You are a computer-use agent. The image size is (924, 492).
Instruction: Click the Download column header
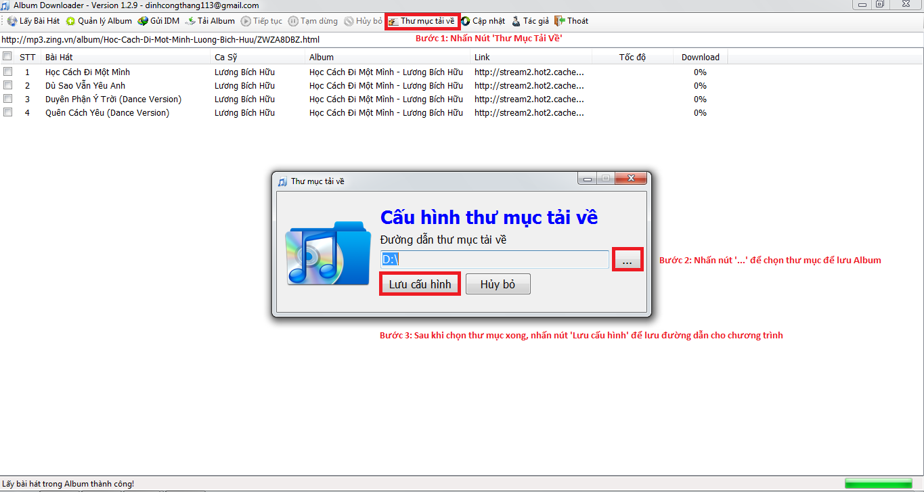click(x=701, y=57)
